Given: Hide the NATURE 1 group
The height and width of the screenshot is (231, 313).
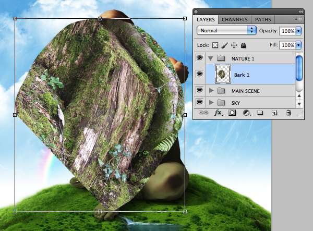Looking at the screenshot, I should click(x=199, y=58).
